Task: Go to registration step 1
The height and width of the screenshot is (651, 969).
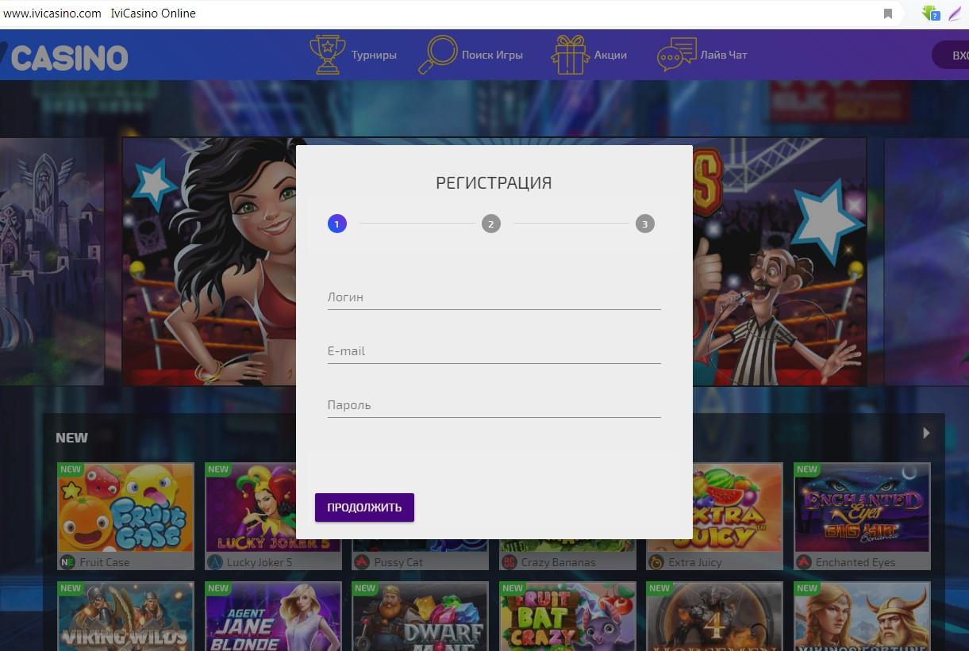Action: click(336, 224)
